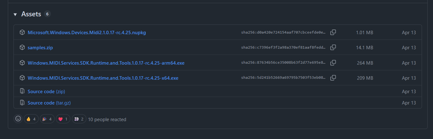Download Source code (zip)

(x=46, y=91)
